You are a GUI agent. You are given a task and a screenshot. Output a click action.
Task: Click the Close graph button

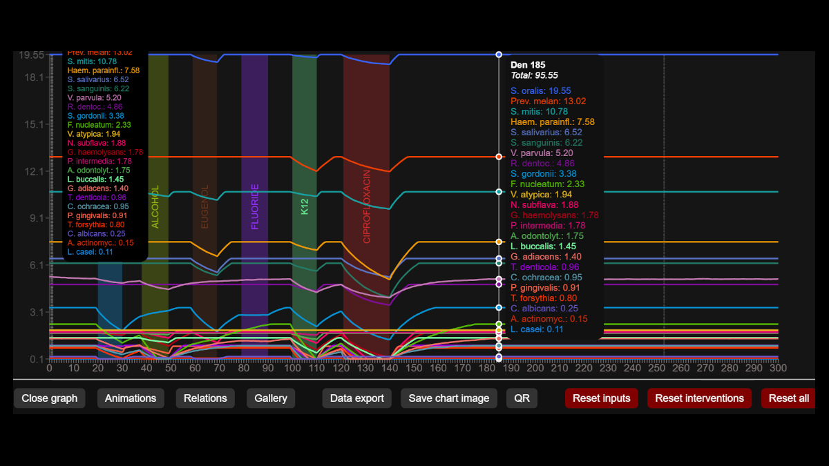coord(49,398)
